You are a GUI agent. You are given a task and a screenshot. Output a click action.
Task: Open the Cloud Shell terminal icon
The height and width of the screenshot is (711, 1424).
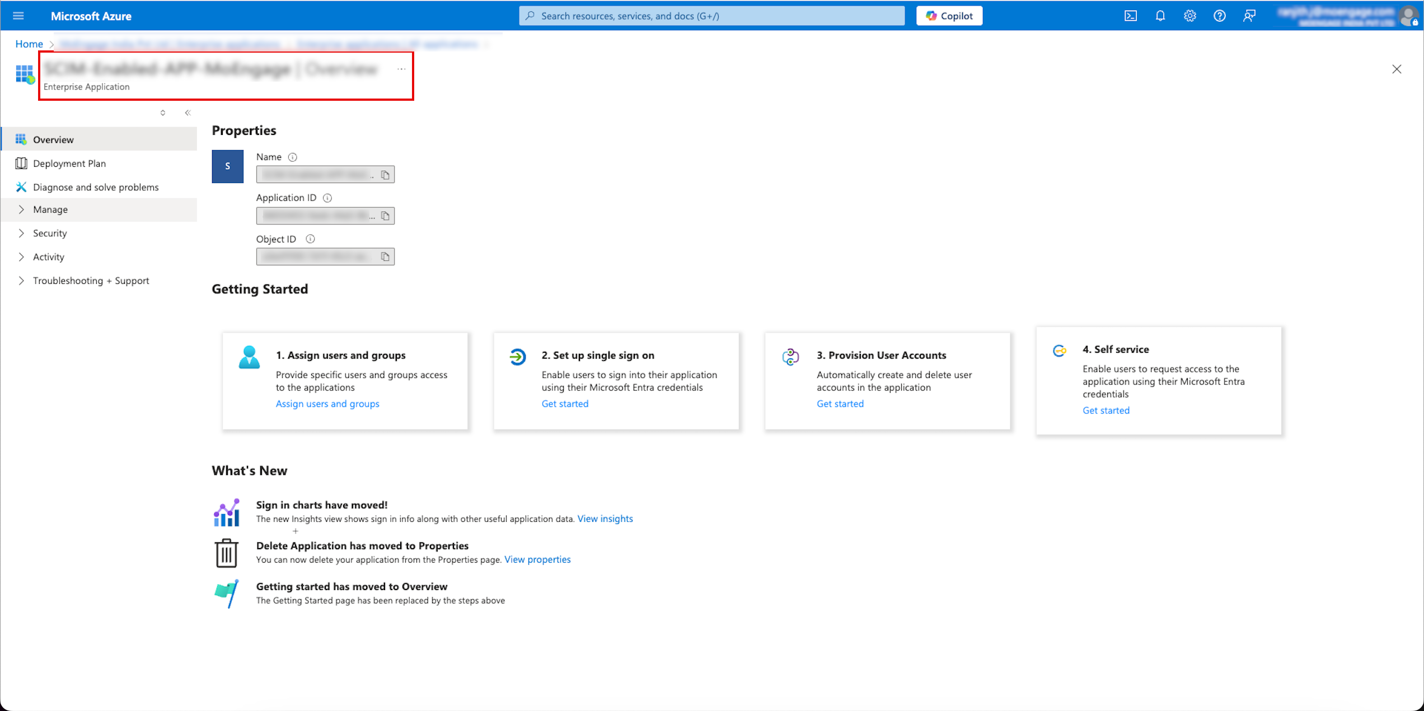[x=1130, y=16]
